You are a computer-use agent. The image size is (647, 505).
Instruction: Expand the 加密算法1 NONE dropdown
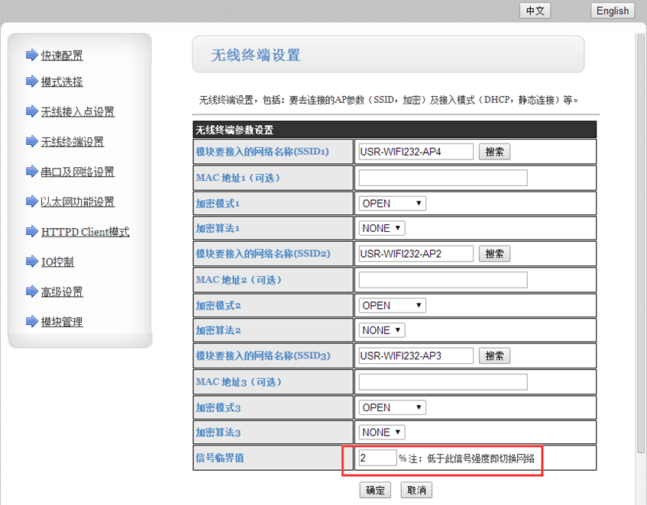point(382,228)
